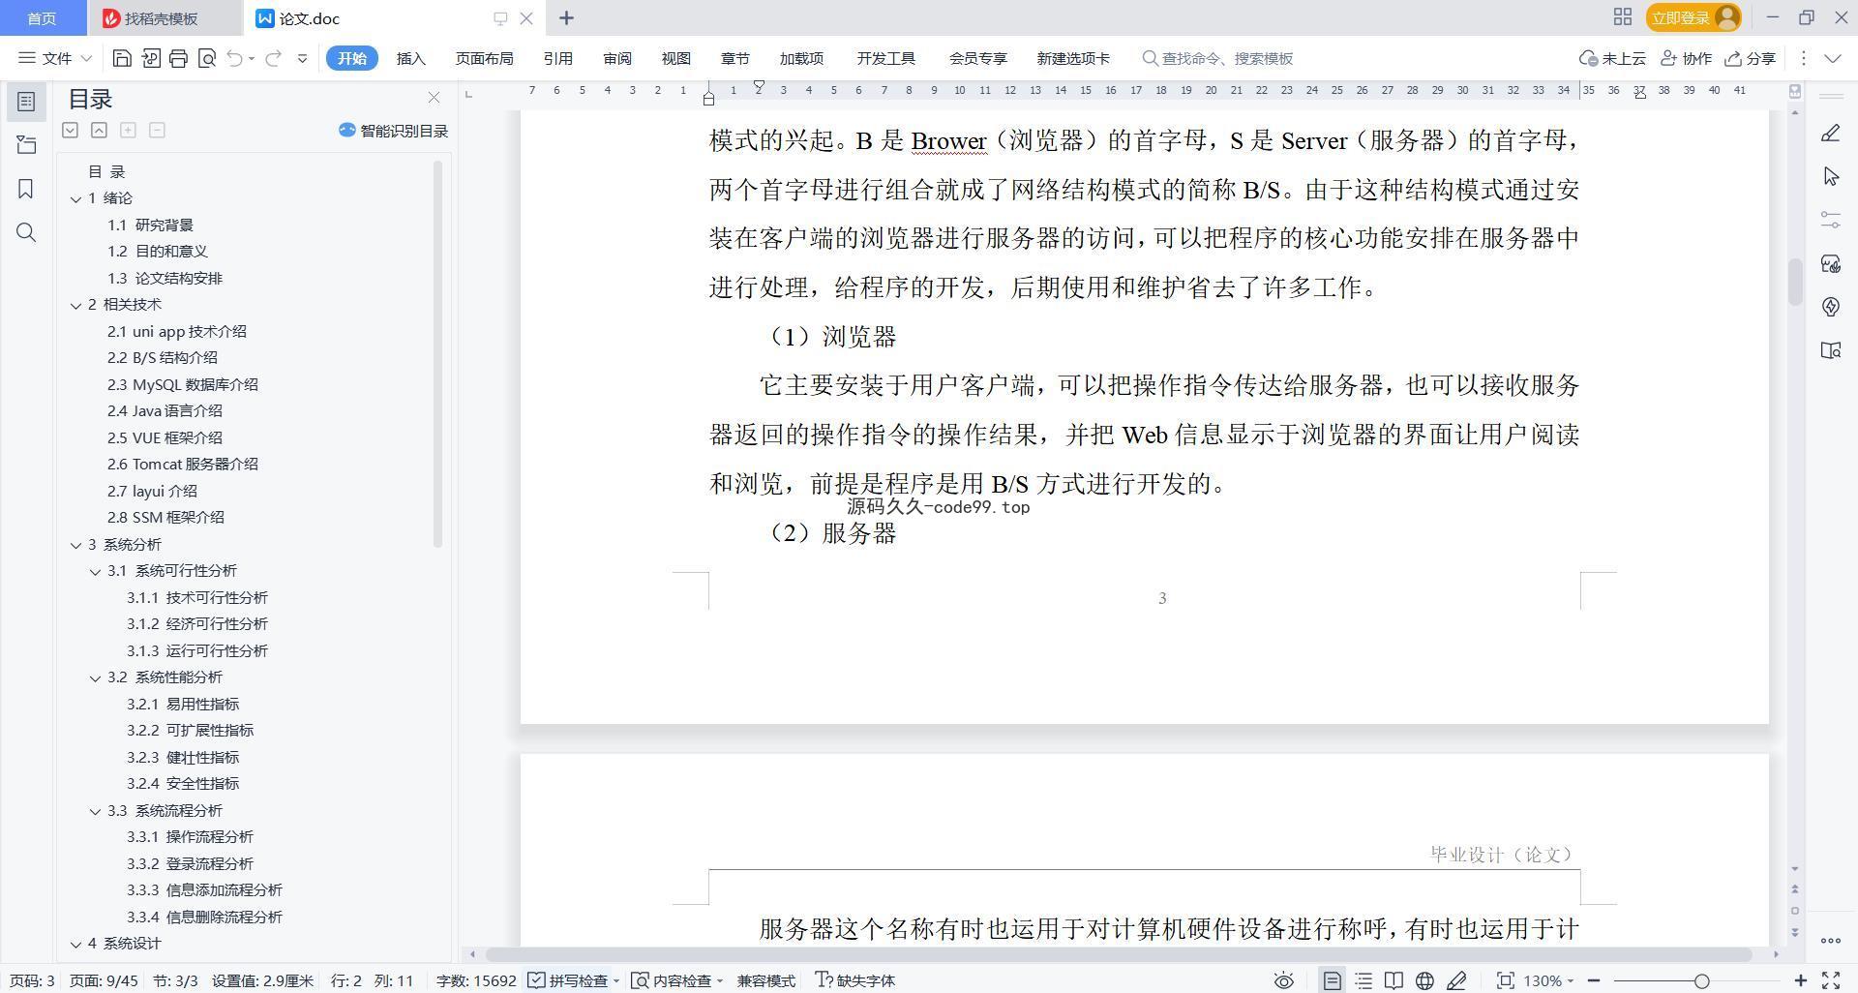This screenshot has height=993, width=1858.
Task: Collapse the ribbon chevron at top right
Action: pos(1832,58)
